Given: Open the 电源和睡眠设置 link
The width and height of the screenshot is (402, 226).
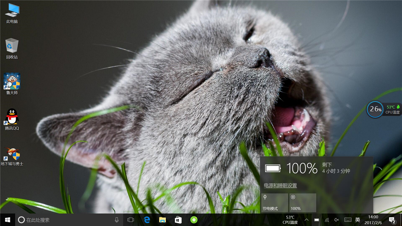Looking at the screenshot, I should click(280, 185).
